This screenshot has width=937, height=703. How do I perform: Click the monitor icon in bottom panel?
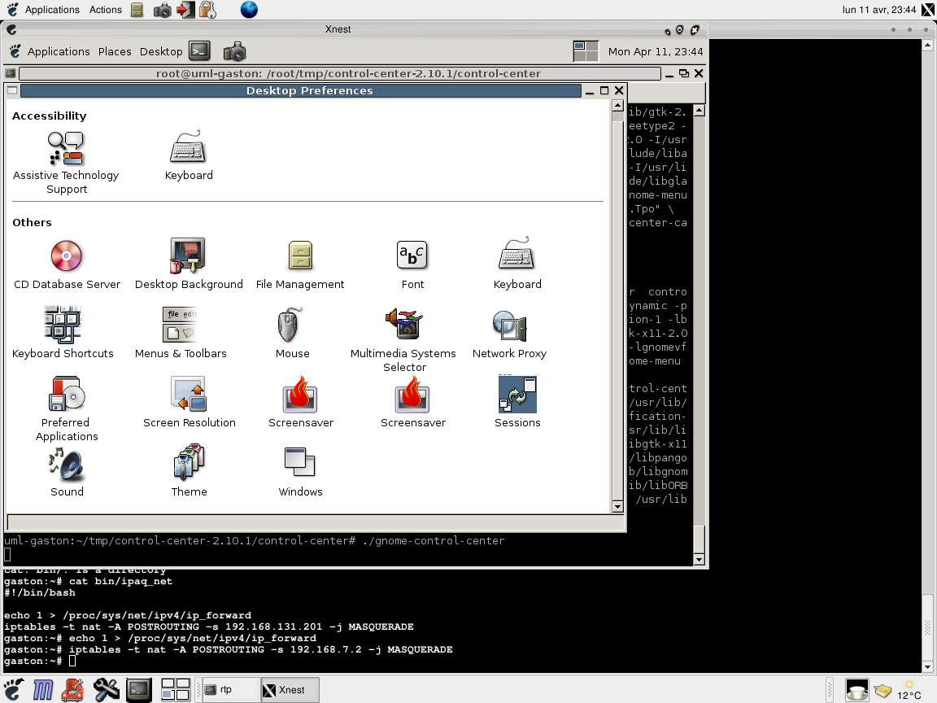coord(138,690)
